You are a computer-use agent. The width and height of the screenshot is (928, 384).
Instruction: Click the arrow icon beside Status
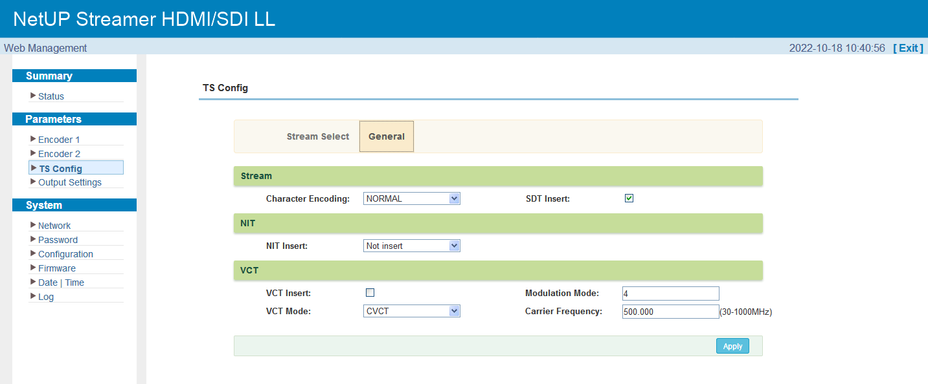pyautogui.click(x=33, y=96)
